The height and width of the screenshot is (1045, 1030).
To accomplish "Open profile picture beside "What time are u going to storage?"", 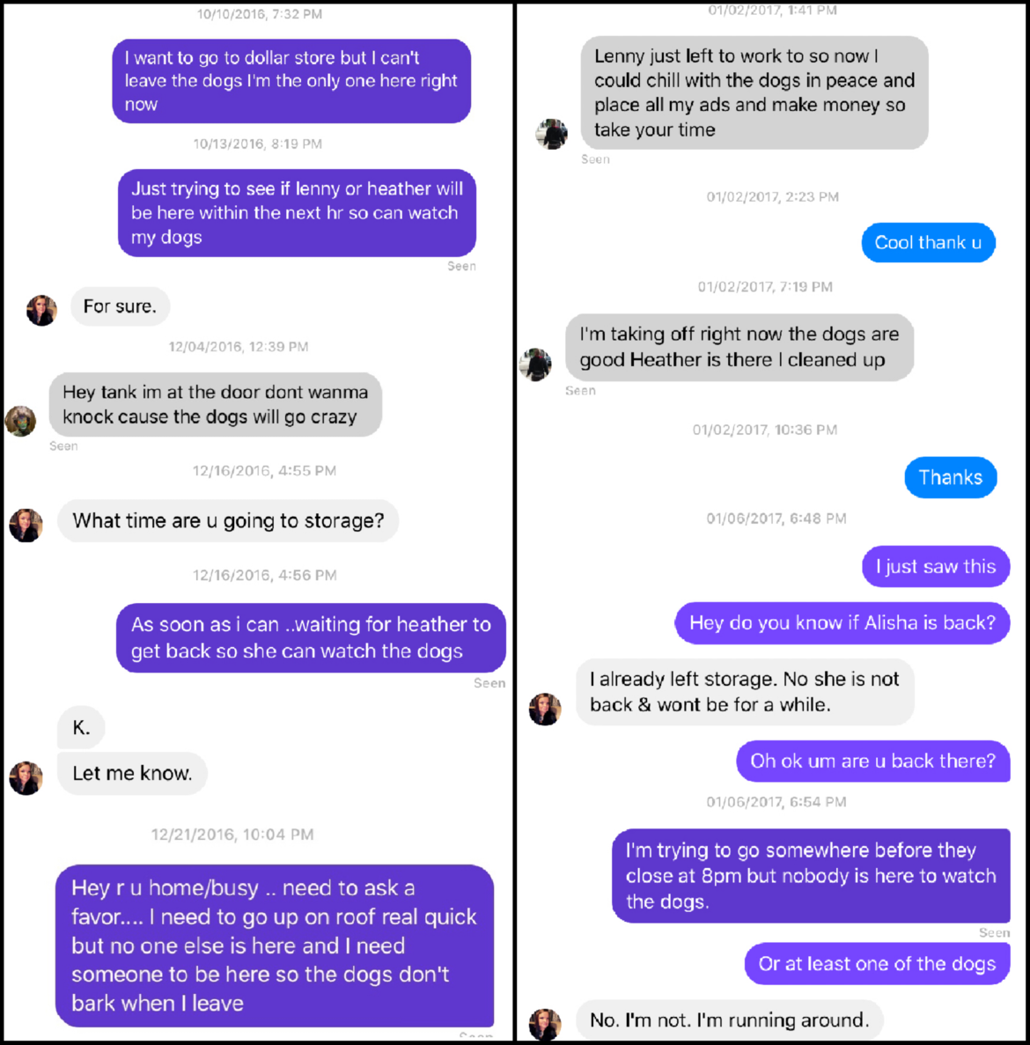I will point(26,525).
